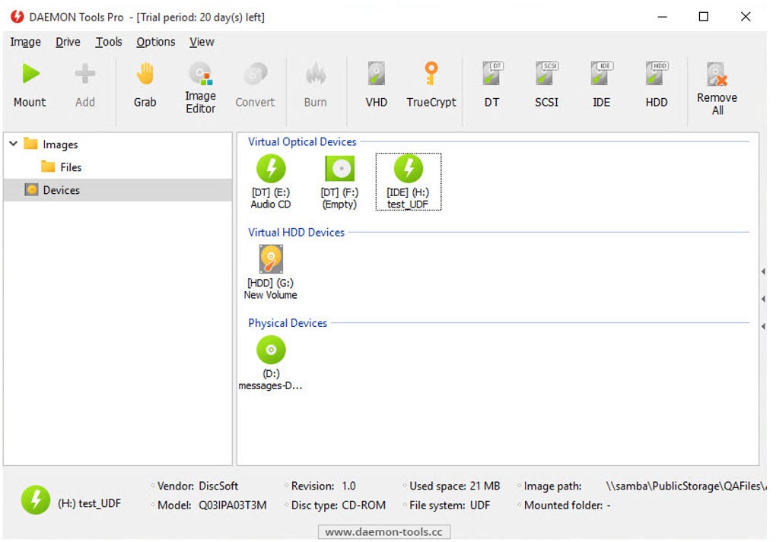Select the [DT] (F:) Empty device
The height and width of the screenshot is (542, 776).
click(x=339, y=182)
